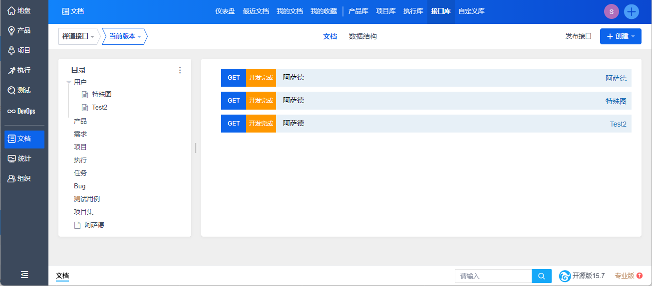Collapse the 用户 tree node
The height and width of the screenshot is (286, 652).
(x=69, y=82)
